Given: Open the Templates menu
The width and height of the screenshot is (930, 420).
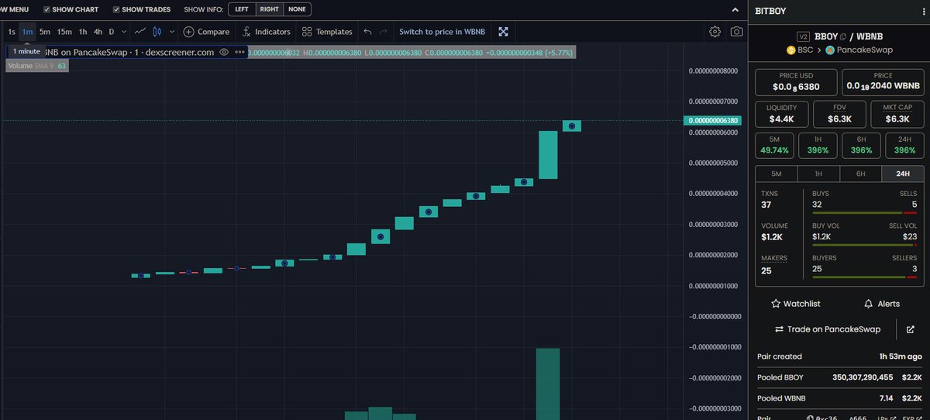Looking at the screenshot, I should point(327,32).
